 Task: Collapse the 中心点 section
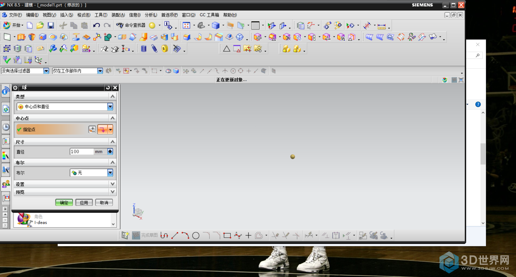pyautogui.click(x=112, y=118)
